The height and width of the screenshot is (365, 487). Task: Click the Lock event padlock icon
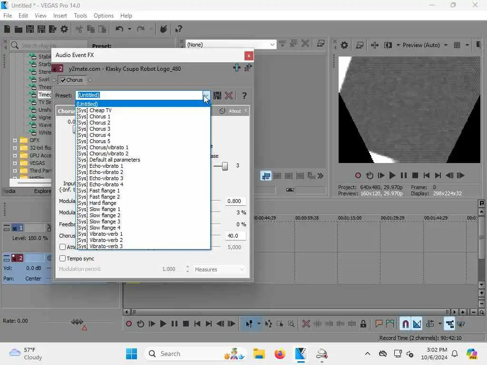[x=363, y=324]
